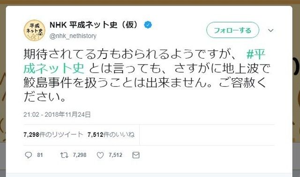Click the @nhk_nethistory handle

tap(73, 36)
